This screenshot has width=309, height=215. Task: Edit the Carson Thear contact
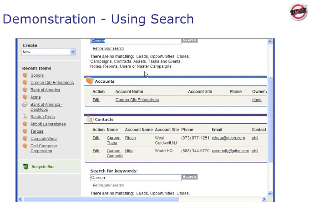[x=96, y=138]
